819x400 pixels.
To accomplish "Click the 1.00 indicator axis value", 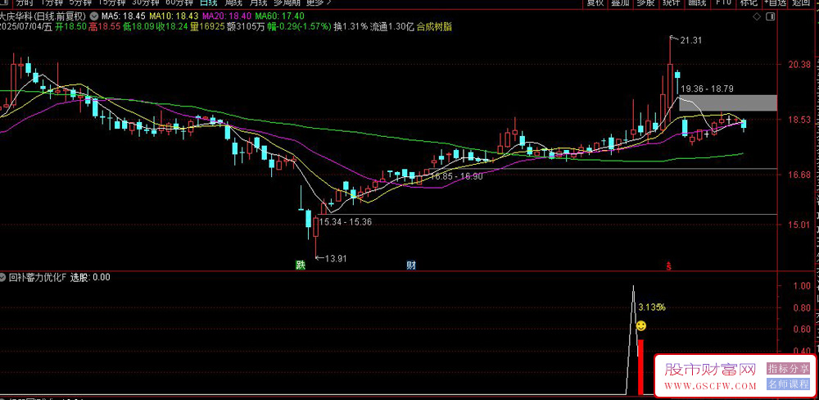I will coord(801,286).
